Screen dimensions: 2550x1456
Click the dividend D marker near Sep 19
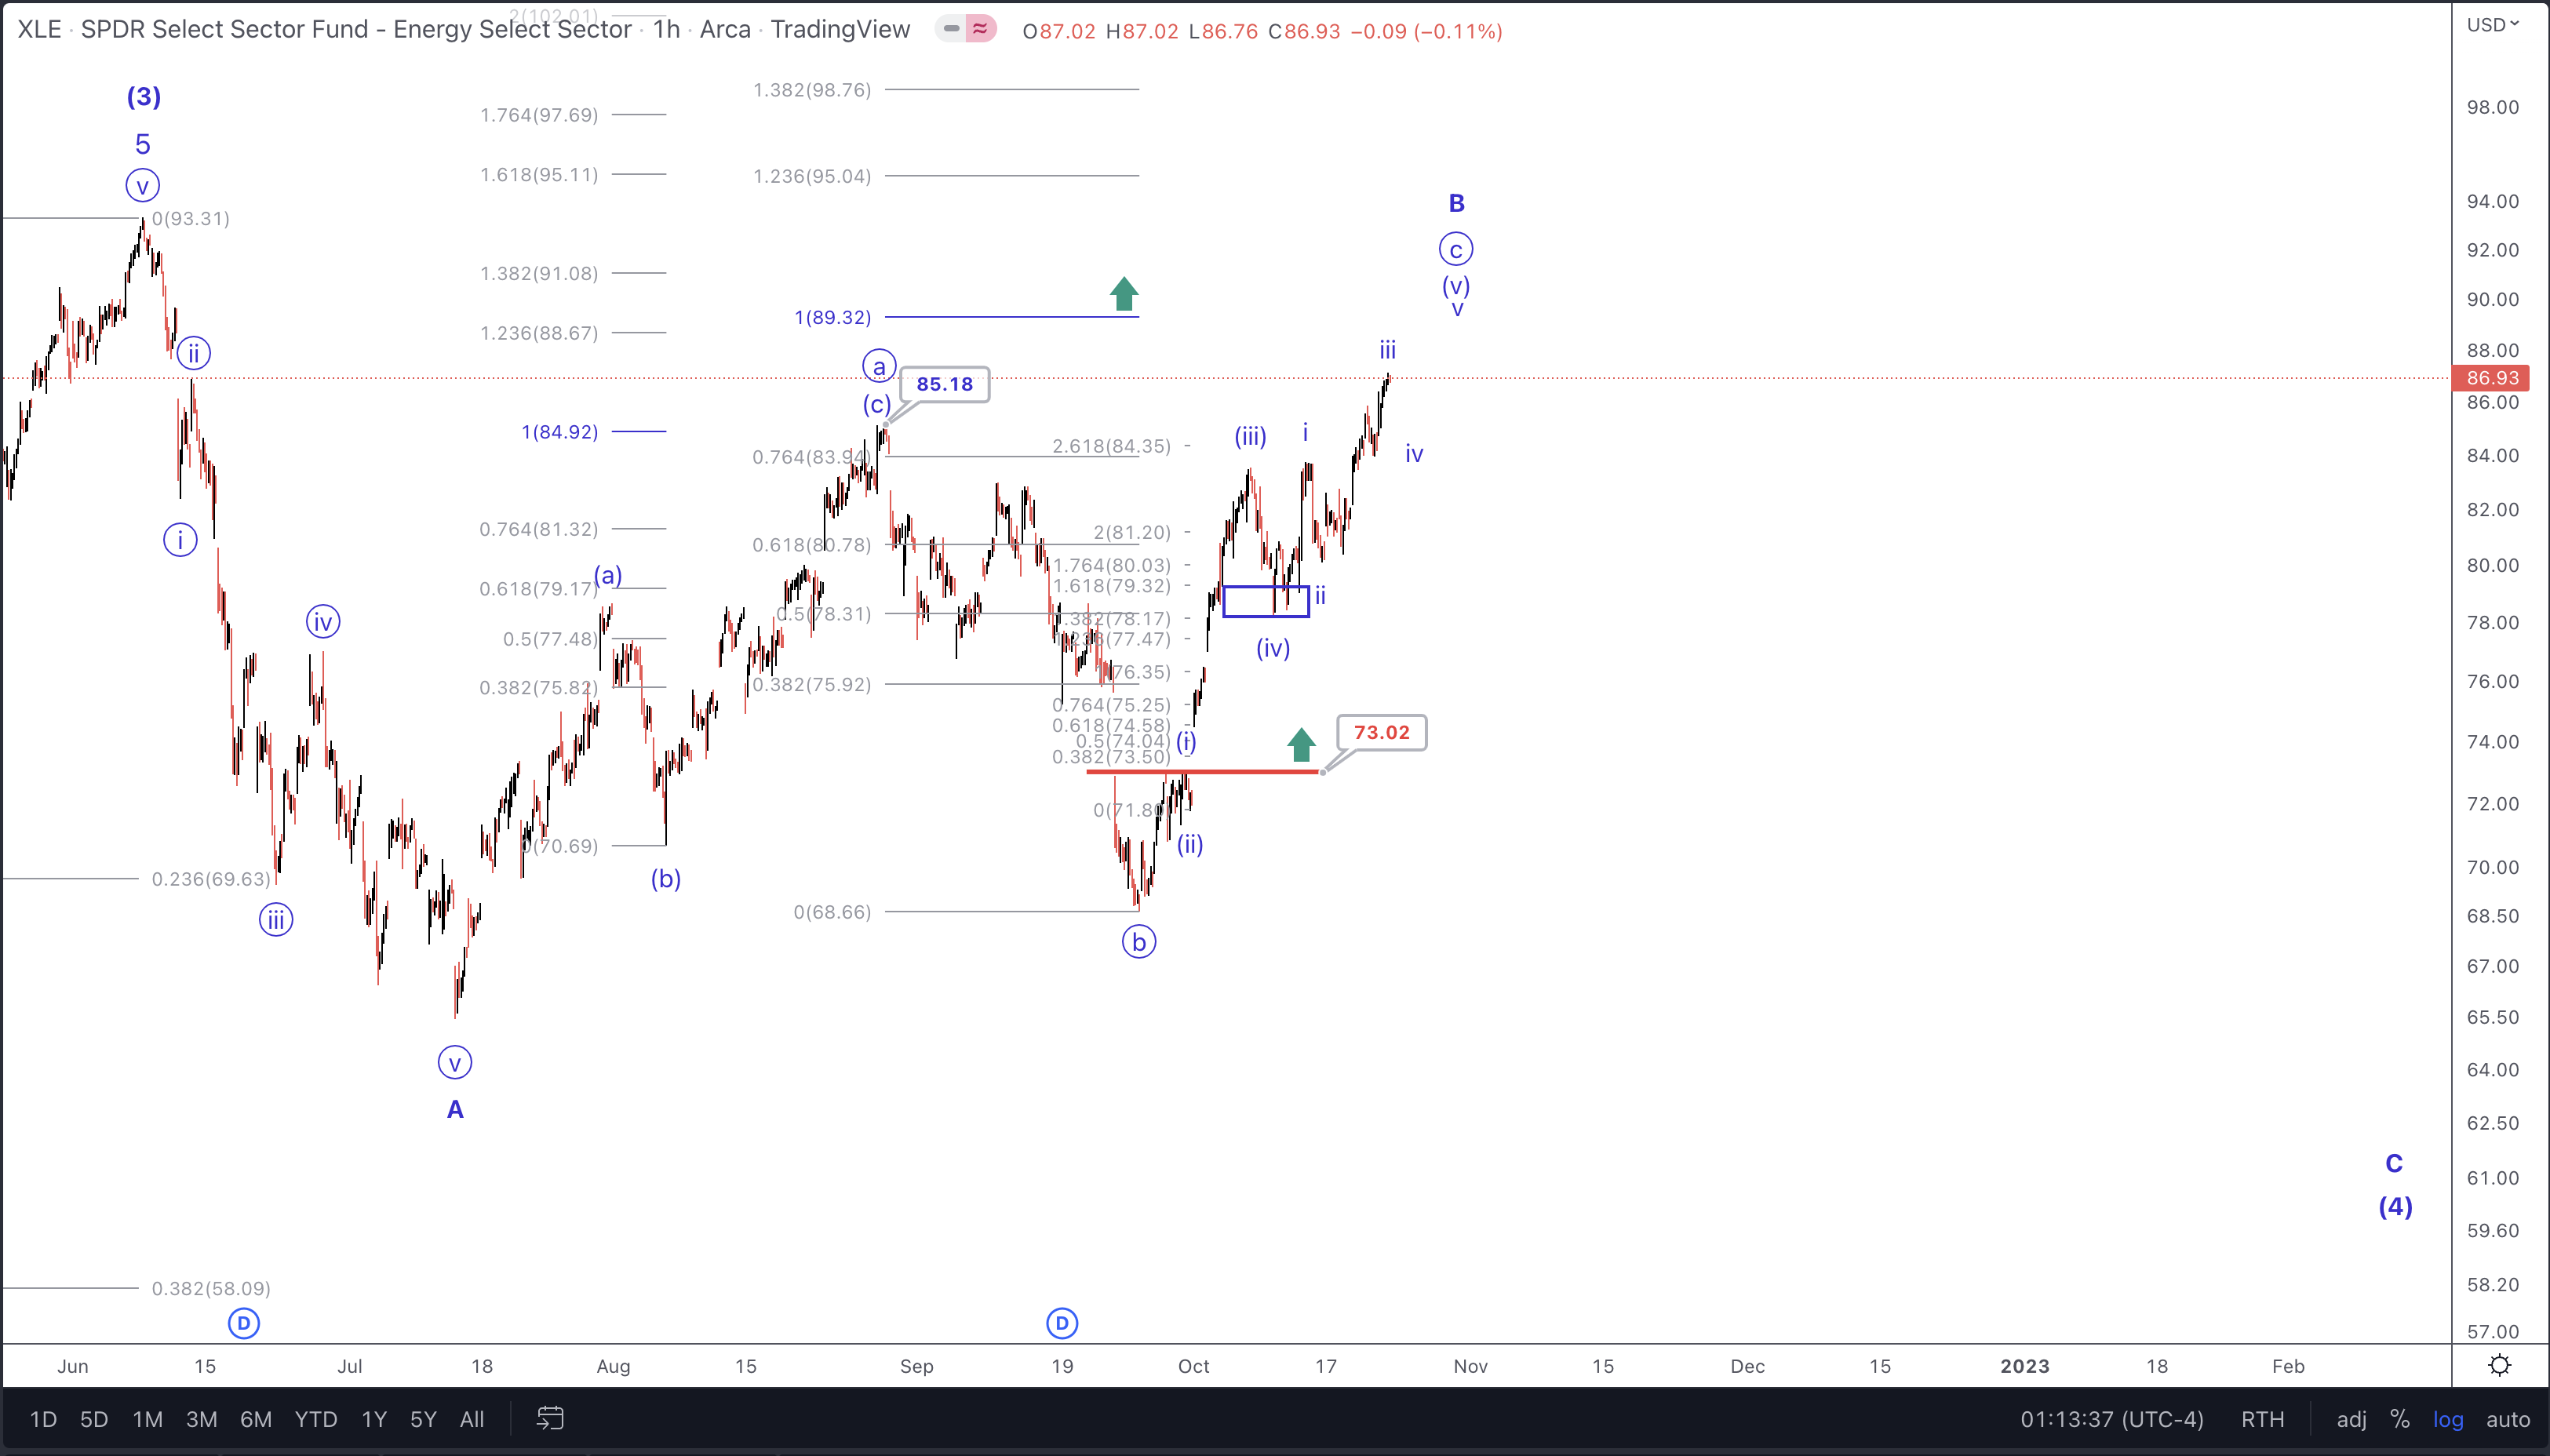[x=1062, y=1323]
